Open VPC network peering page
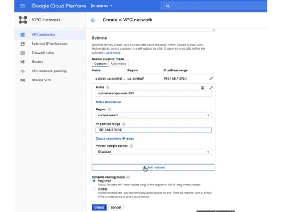This screenshot has height=212, width=282. coord(50,71)
